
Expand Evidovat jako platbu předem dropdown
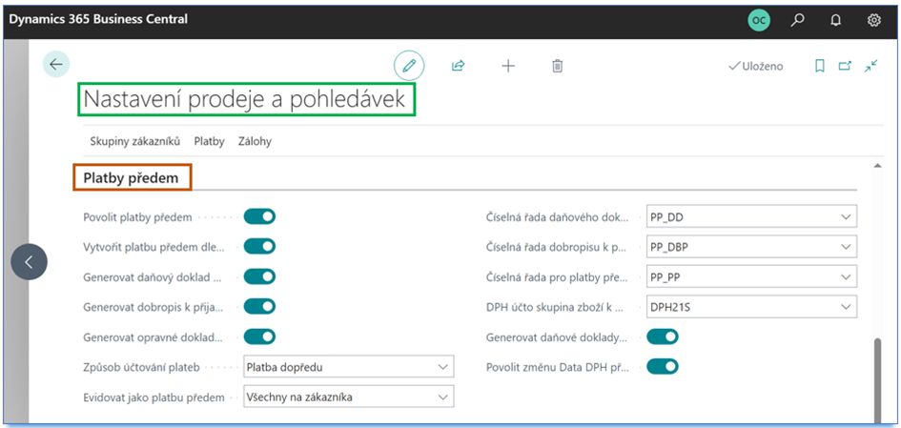(x=443, y=397)
